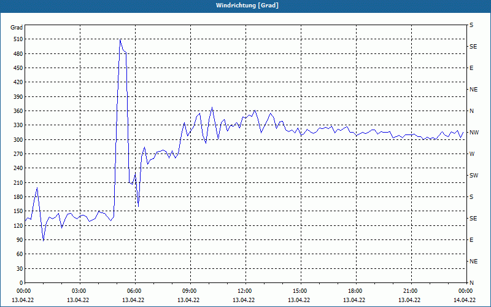The width and height of the screenshot is (491, 307).
Task: Click the SW compass label on the right axis
Action: tap(474, 176)
